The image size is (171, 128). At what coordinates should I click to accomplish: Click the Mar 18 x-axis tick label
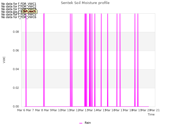[x=128, y=110]
